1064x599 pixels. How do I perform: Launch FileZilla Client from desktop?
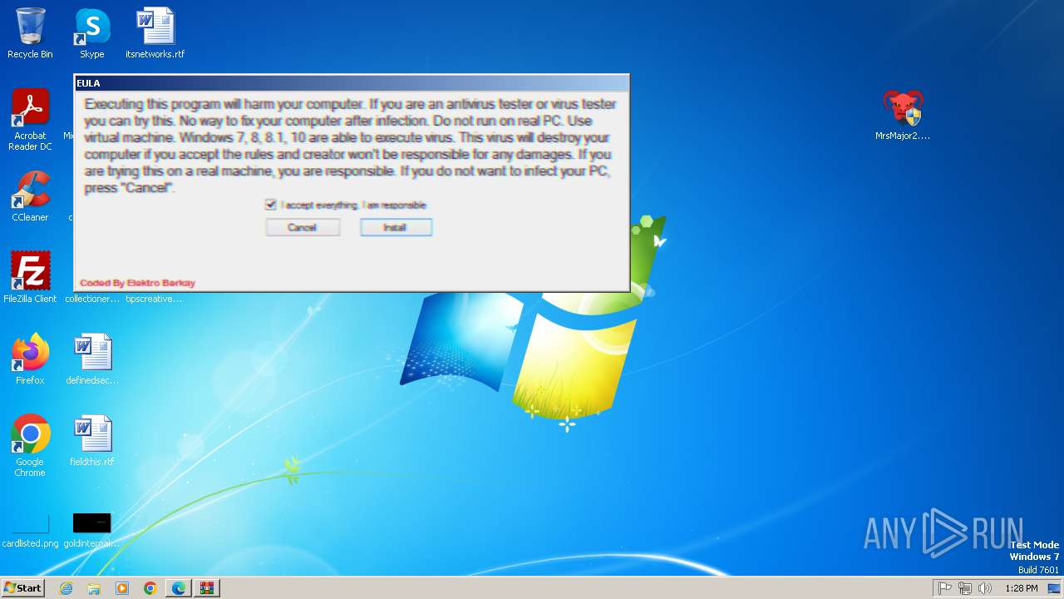click(30, 277)
